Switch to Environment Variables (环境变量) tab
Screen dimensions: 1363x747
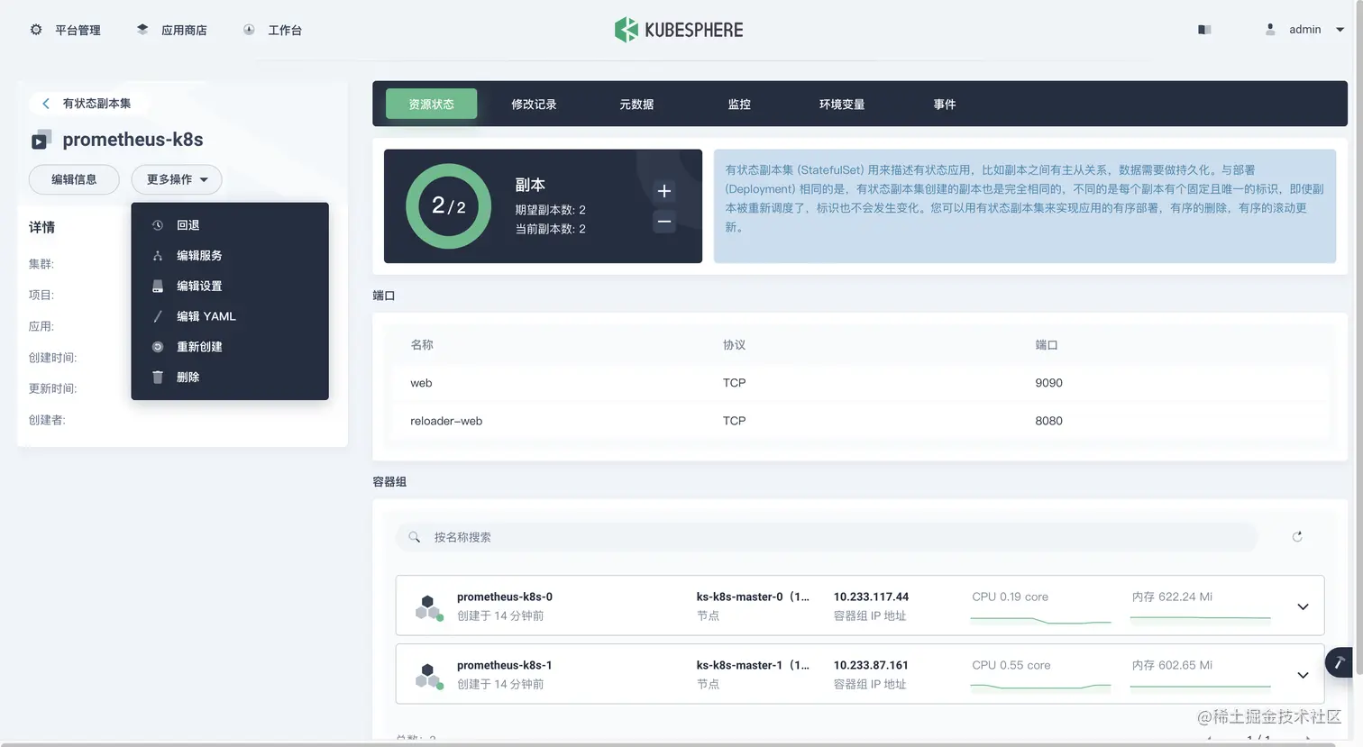842,104
